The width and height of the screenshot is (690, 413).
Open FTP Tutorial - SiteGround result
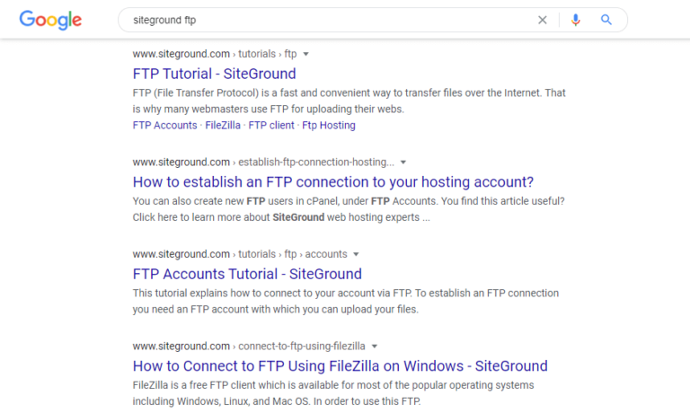click(215, 74)
